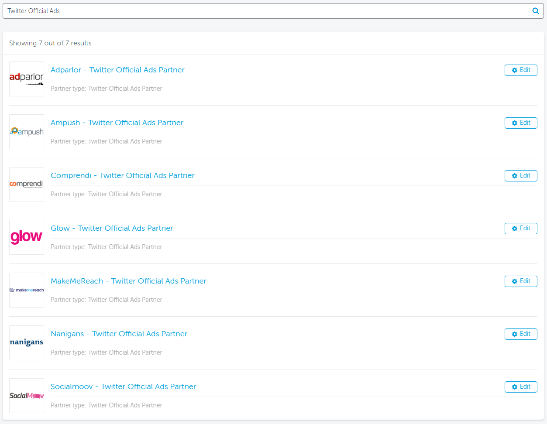Open the Comprendi logo thumbnail
Image resolution: width=547 pixels, height=424 pixels.
tap(27, 185)
